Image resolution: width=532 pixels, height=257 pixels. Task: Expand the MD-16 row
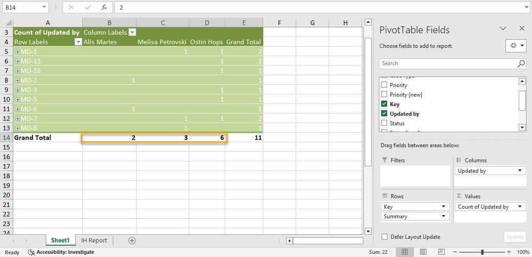18,71
